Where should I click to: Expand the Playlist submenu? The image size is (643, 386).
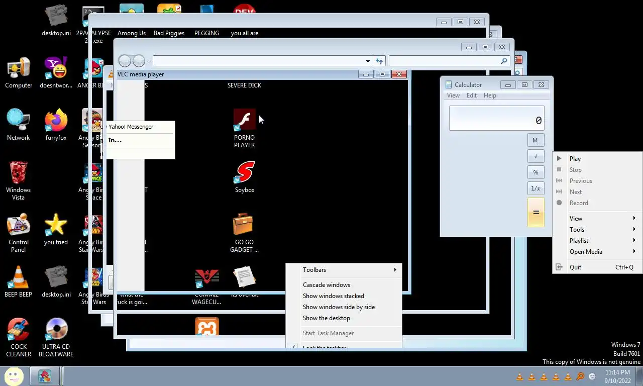tap(597, 241)
